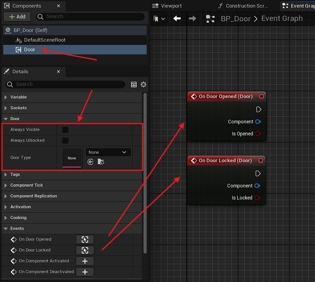Use selected asset arrow for Door Type

tap(91, 162)
